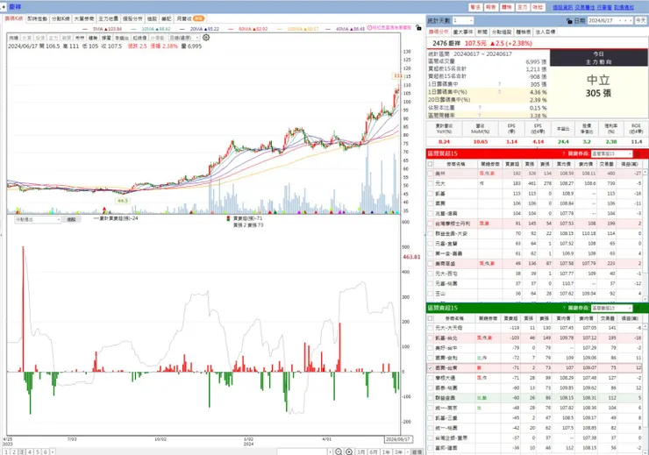Click the lock icon beside the MA legend
The image size is (649, 455).
pyautogui.click(x=418, y=28)
